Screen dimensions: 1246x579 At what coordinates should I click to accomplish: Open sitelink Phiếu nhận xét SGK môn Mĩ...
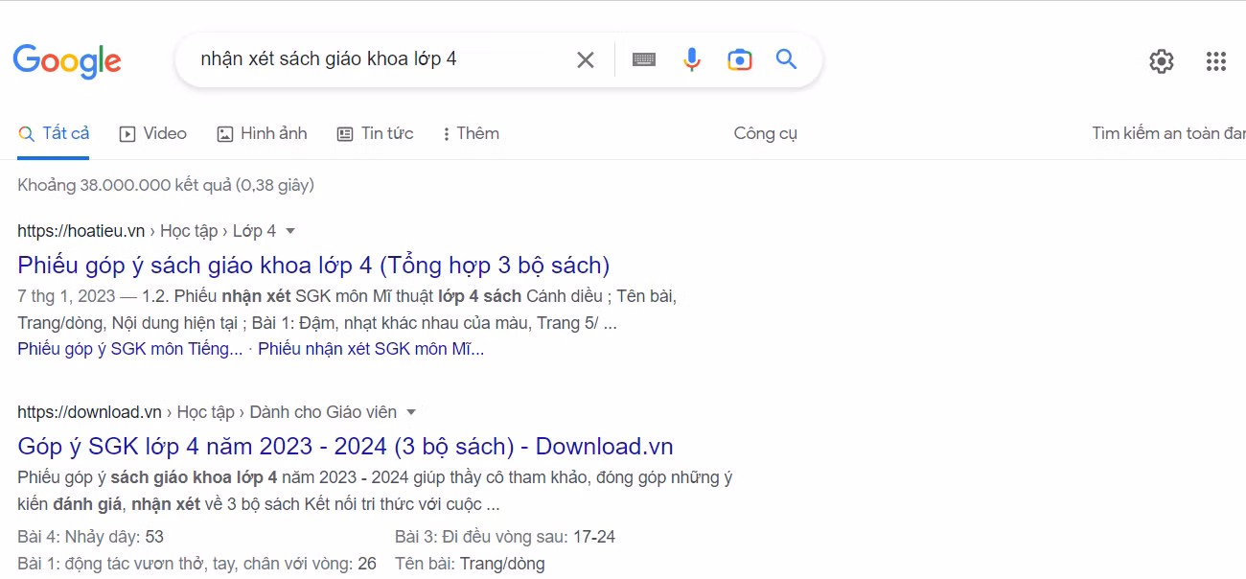[371, 349]
